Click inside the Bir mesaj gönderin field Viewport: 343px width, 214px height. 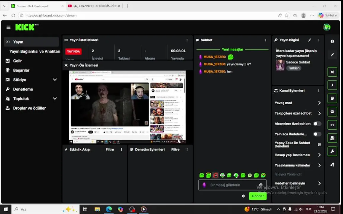[x=232, y=185]
